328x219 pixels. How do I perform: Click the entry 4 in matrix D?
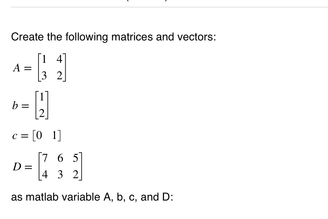coord(44,174)
